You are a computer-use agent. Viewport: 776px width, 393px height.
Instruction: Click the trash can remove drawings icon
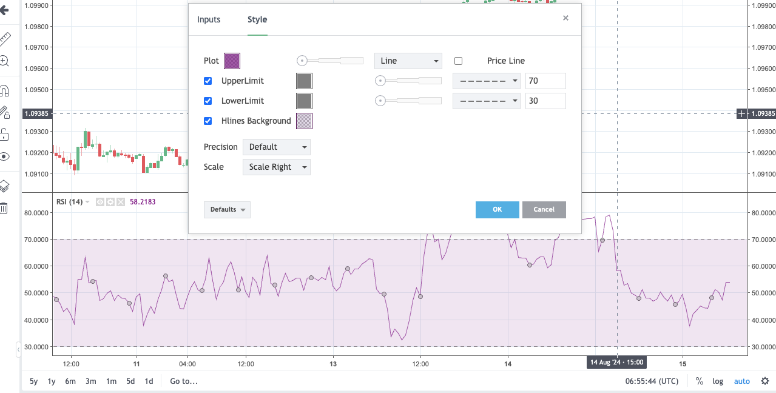tap(4, 208)
